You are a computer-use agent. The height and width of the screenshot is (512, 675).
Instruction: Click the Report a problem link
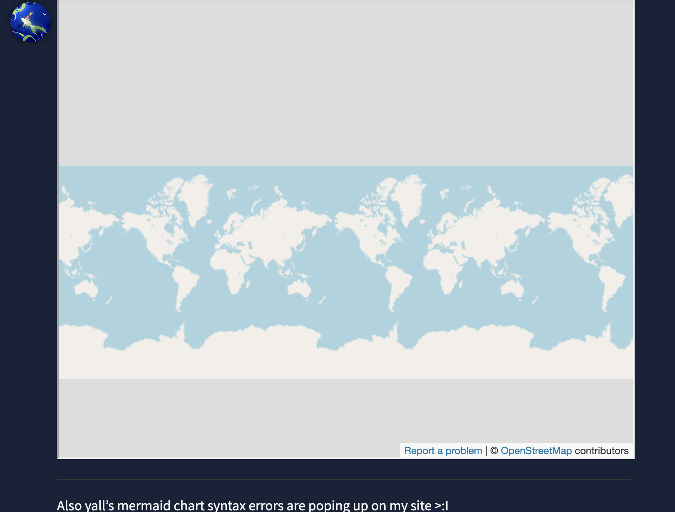pyautogui.click(x=443, y=451)
